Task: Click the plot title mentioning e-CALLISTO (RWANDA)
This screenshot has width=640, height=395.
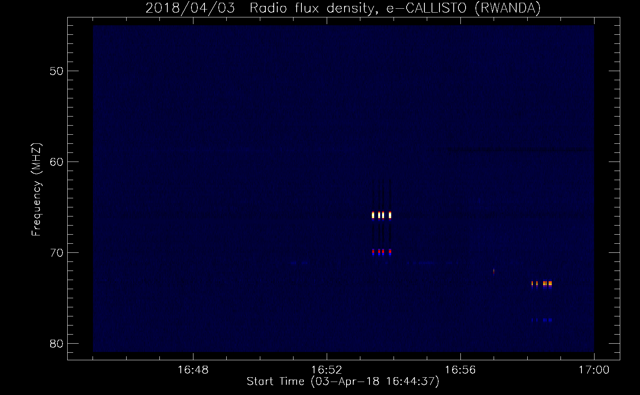Action: pos(343,8)
